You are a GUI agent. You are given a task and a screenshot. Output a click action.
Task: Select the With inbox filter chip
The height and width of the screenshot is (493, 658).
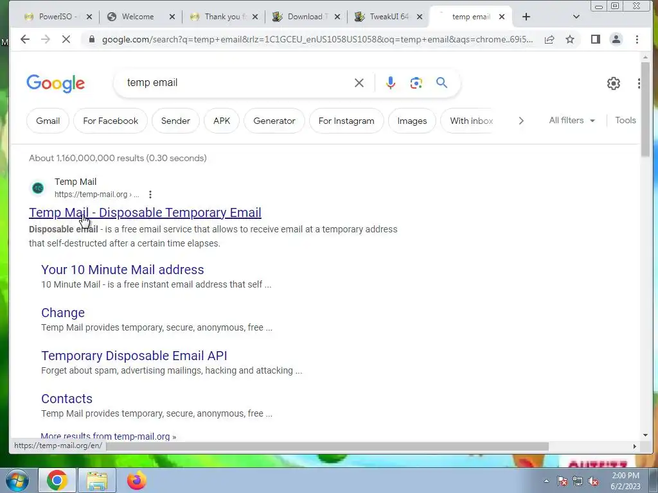467,121
